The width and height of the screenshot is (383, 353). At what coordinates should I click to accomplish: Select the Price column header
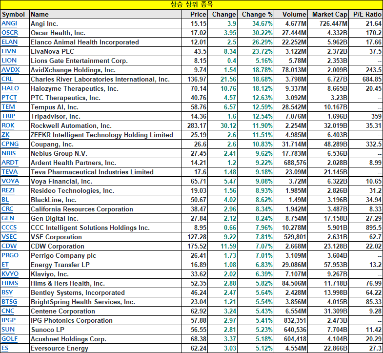pyautogui.click(x=195, y=14)
